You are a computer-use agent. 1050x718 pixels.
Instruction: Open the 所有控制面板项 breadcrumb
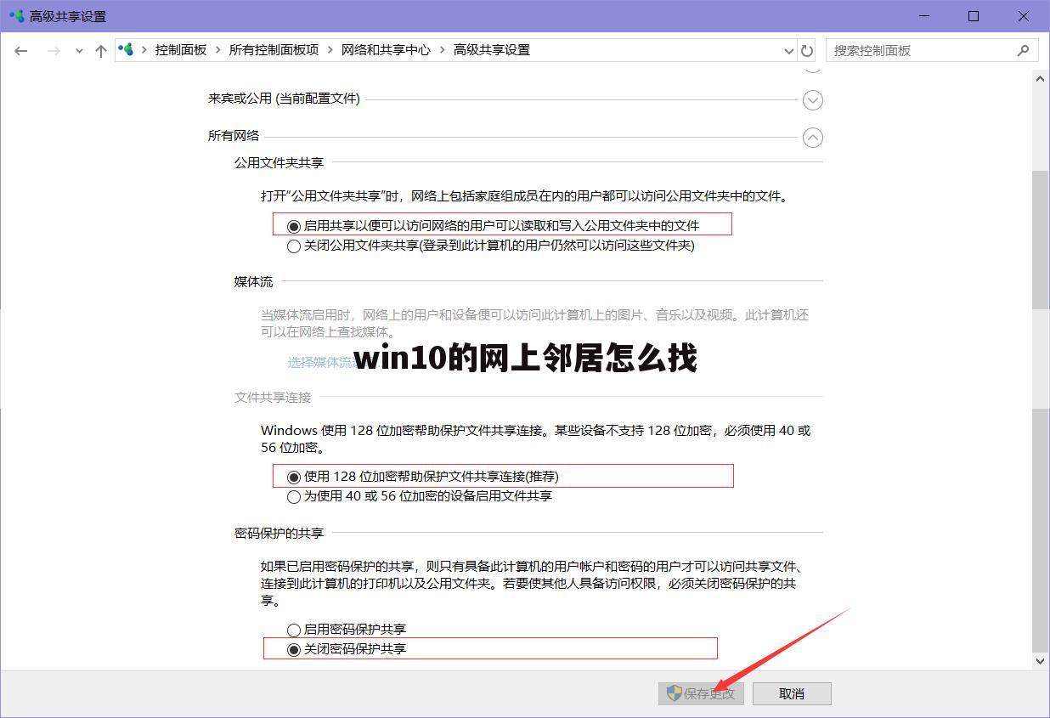(274, 49)
